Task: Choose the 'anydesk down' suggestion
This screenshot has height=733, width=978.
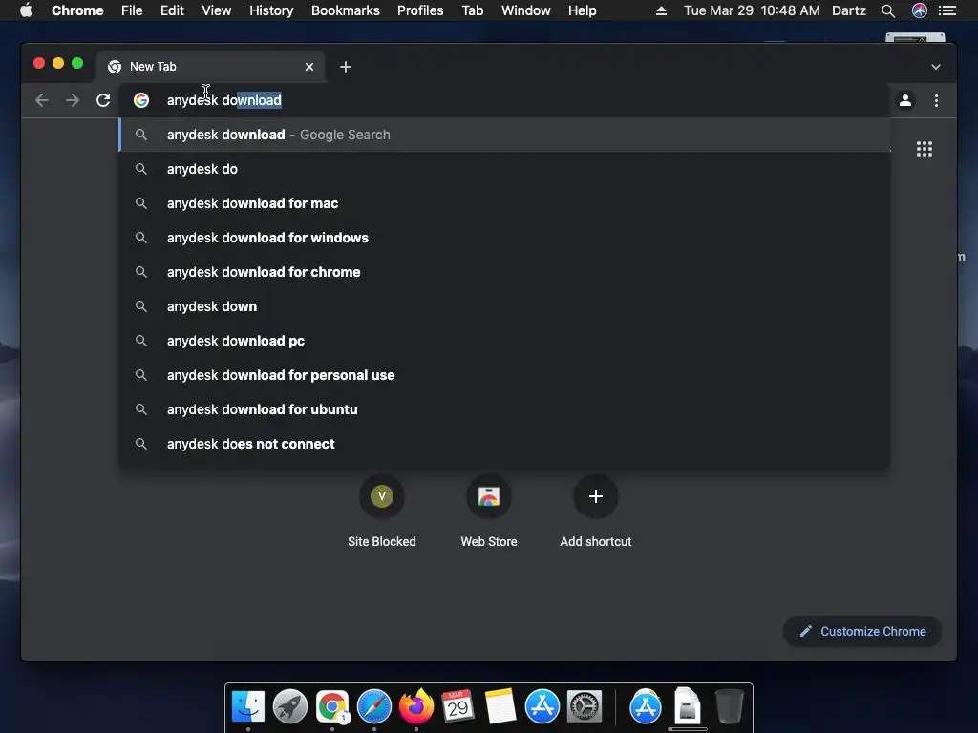Action: (x=504, y=306)
